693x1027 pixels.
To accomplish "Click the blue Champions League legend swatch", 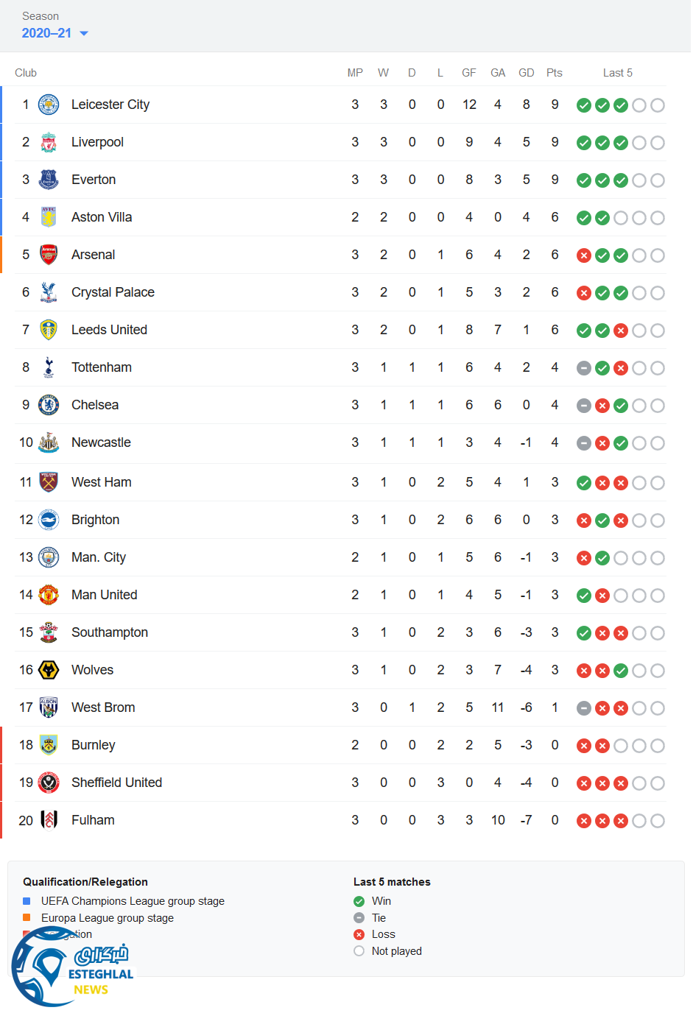I will [27, 901].
